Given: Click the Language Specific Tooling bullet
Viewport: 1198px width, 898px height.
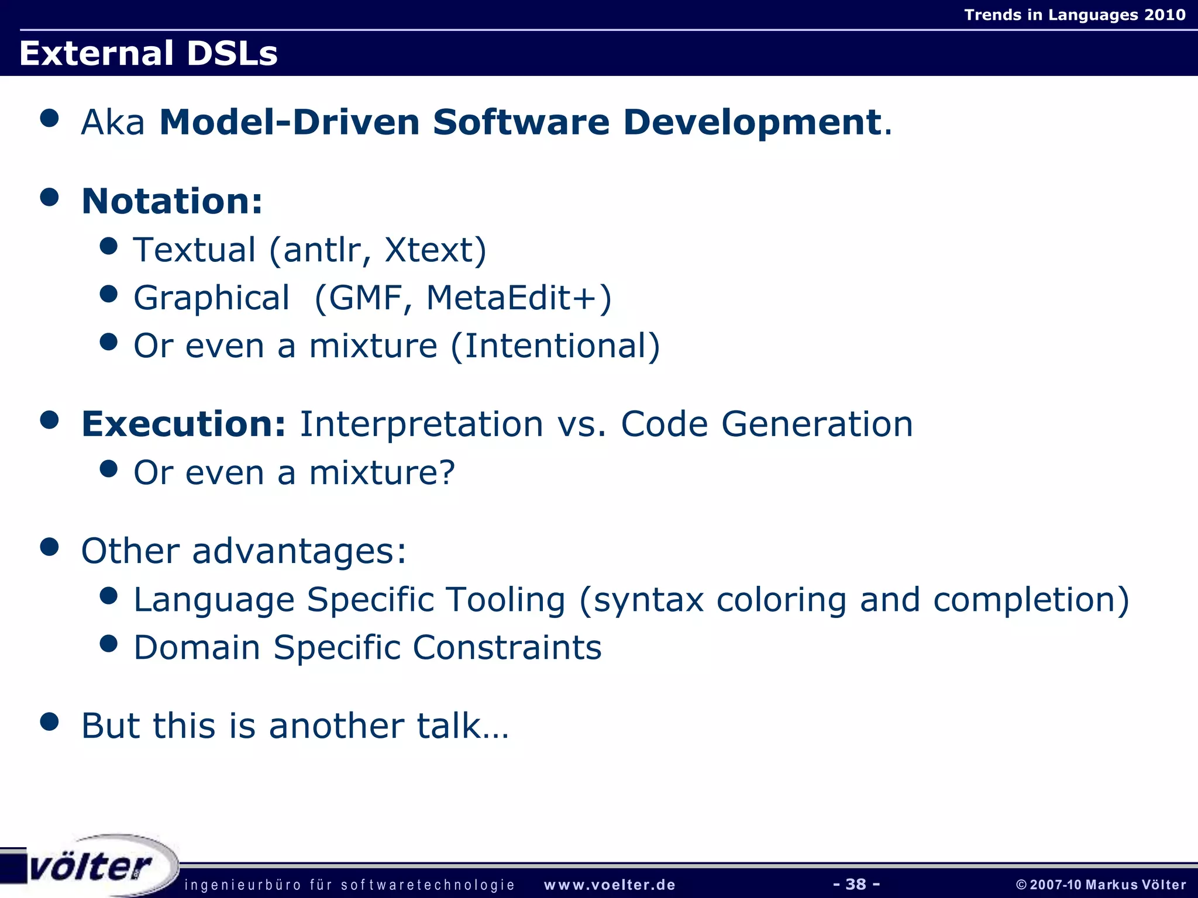Looking at the screenshot, I should [631, 600].
